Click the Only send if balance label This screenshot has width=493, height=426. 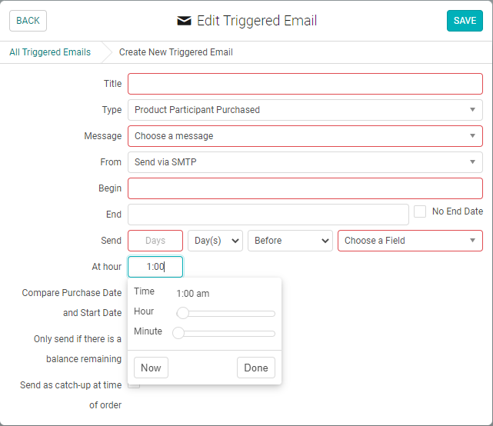coord(78,349)
